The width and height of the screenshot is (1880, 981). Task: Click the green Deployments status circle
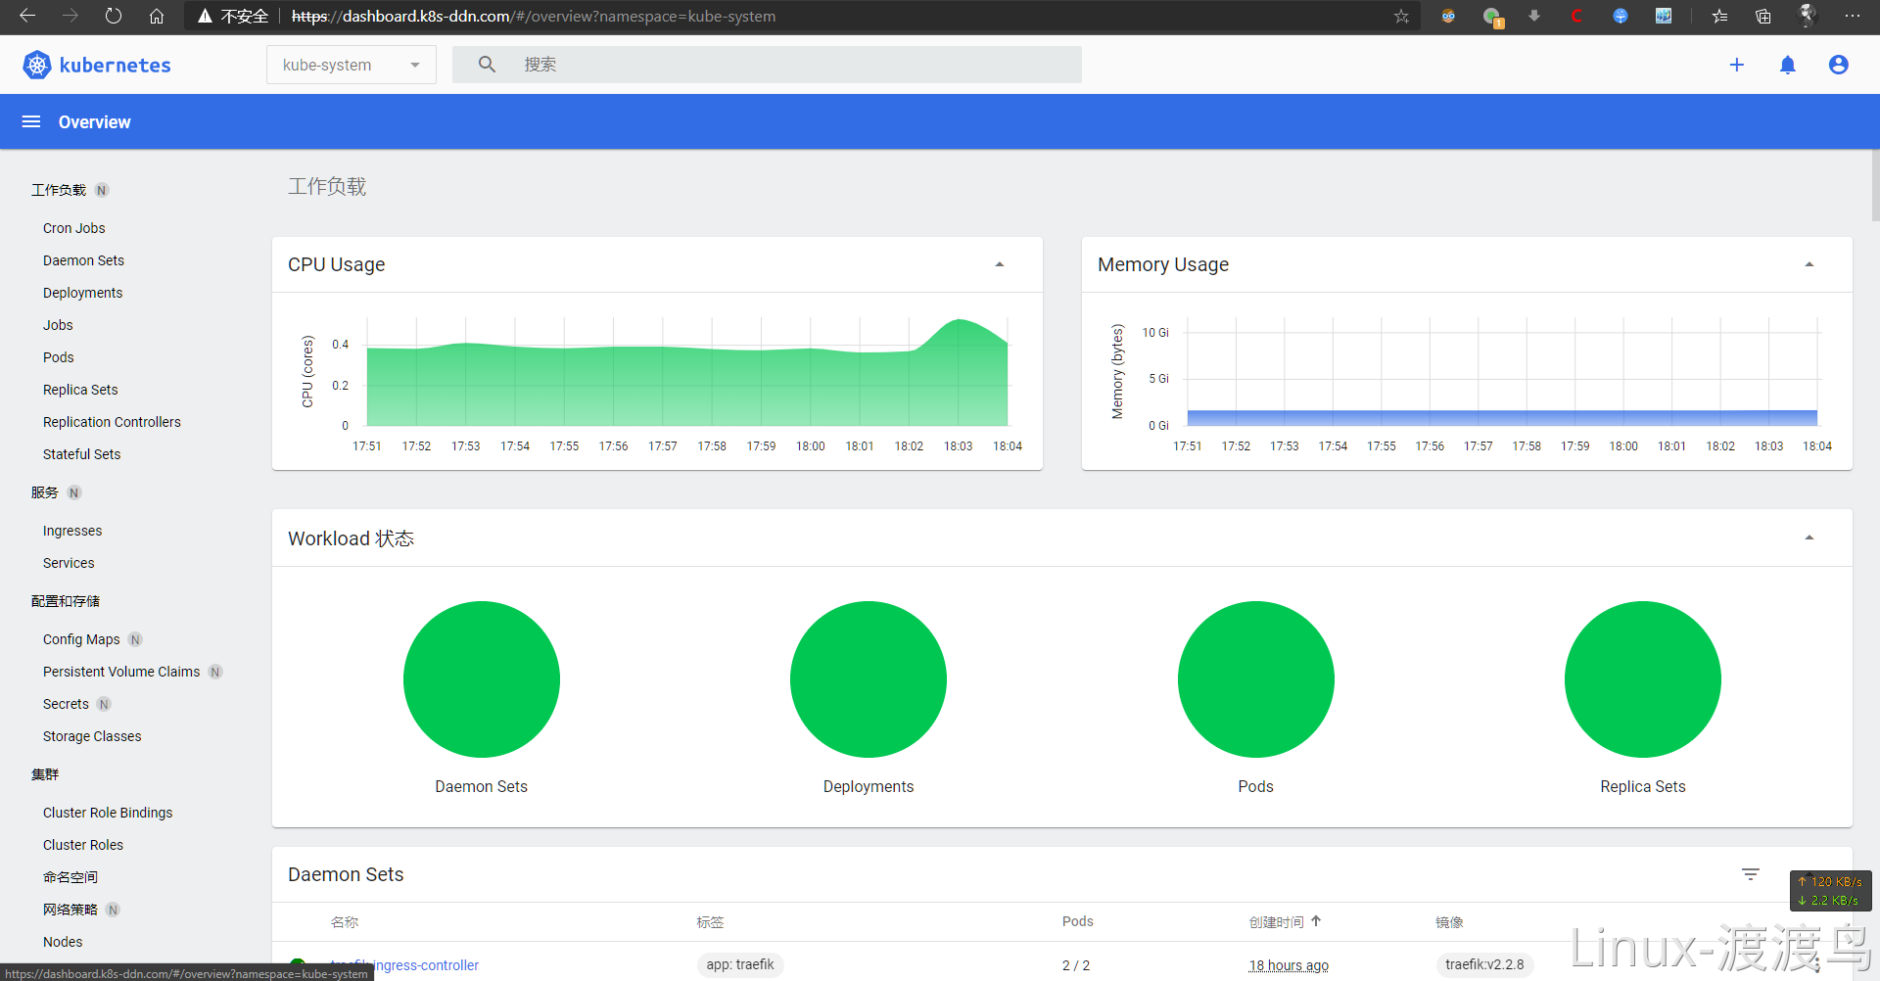click(869, 679)
